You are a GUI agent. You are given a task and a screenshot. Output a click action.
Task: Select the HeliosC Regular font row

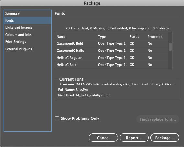point(112,58)
